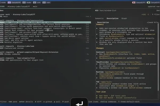Image resolution: width=160 pixels, height=106 pixels.
Task: Click the 'pull requests · Ataraxy-Labs/sem' group header
Action: (x=17, y=46)
